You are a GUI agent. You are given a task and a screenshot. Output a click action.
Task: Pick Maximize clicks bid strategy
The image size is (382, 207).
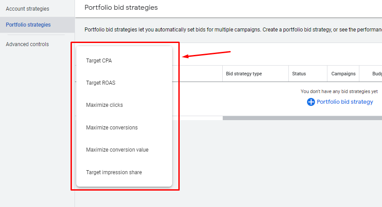coord(105,105)
